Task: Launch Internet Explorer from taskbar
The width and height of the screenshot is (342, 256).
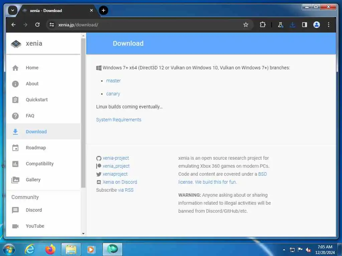Action: (x=30, y=249)
